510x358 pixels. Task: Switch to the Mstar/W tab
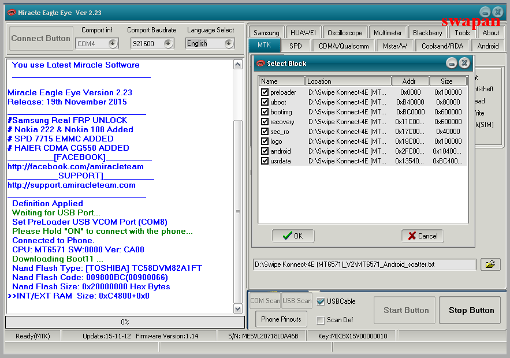point(395,46)
